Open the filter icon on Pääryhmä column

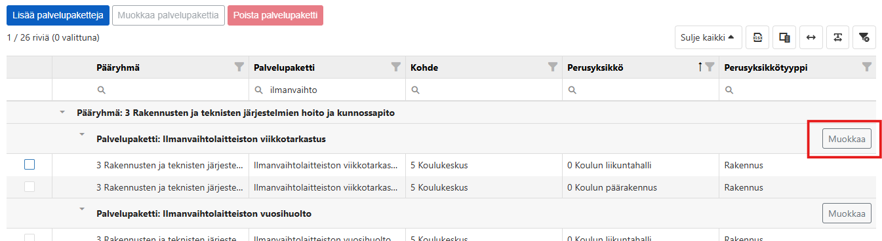click(239, 67)
